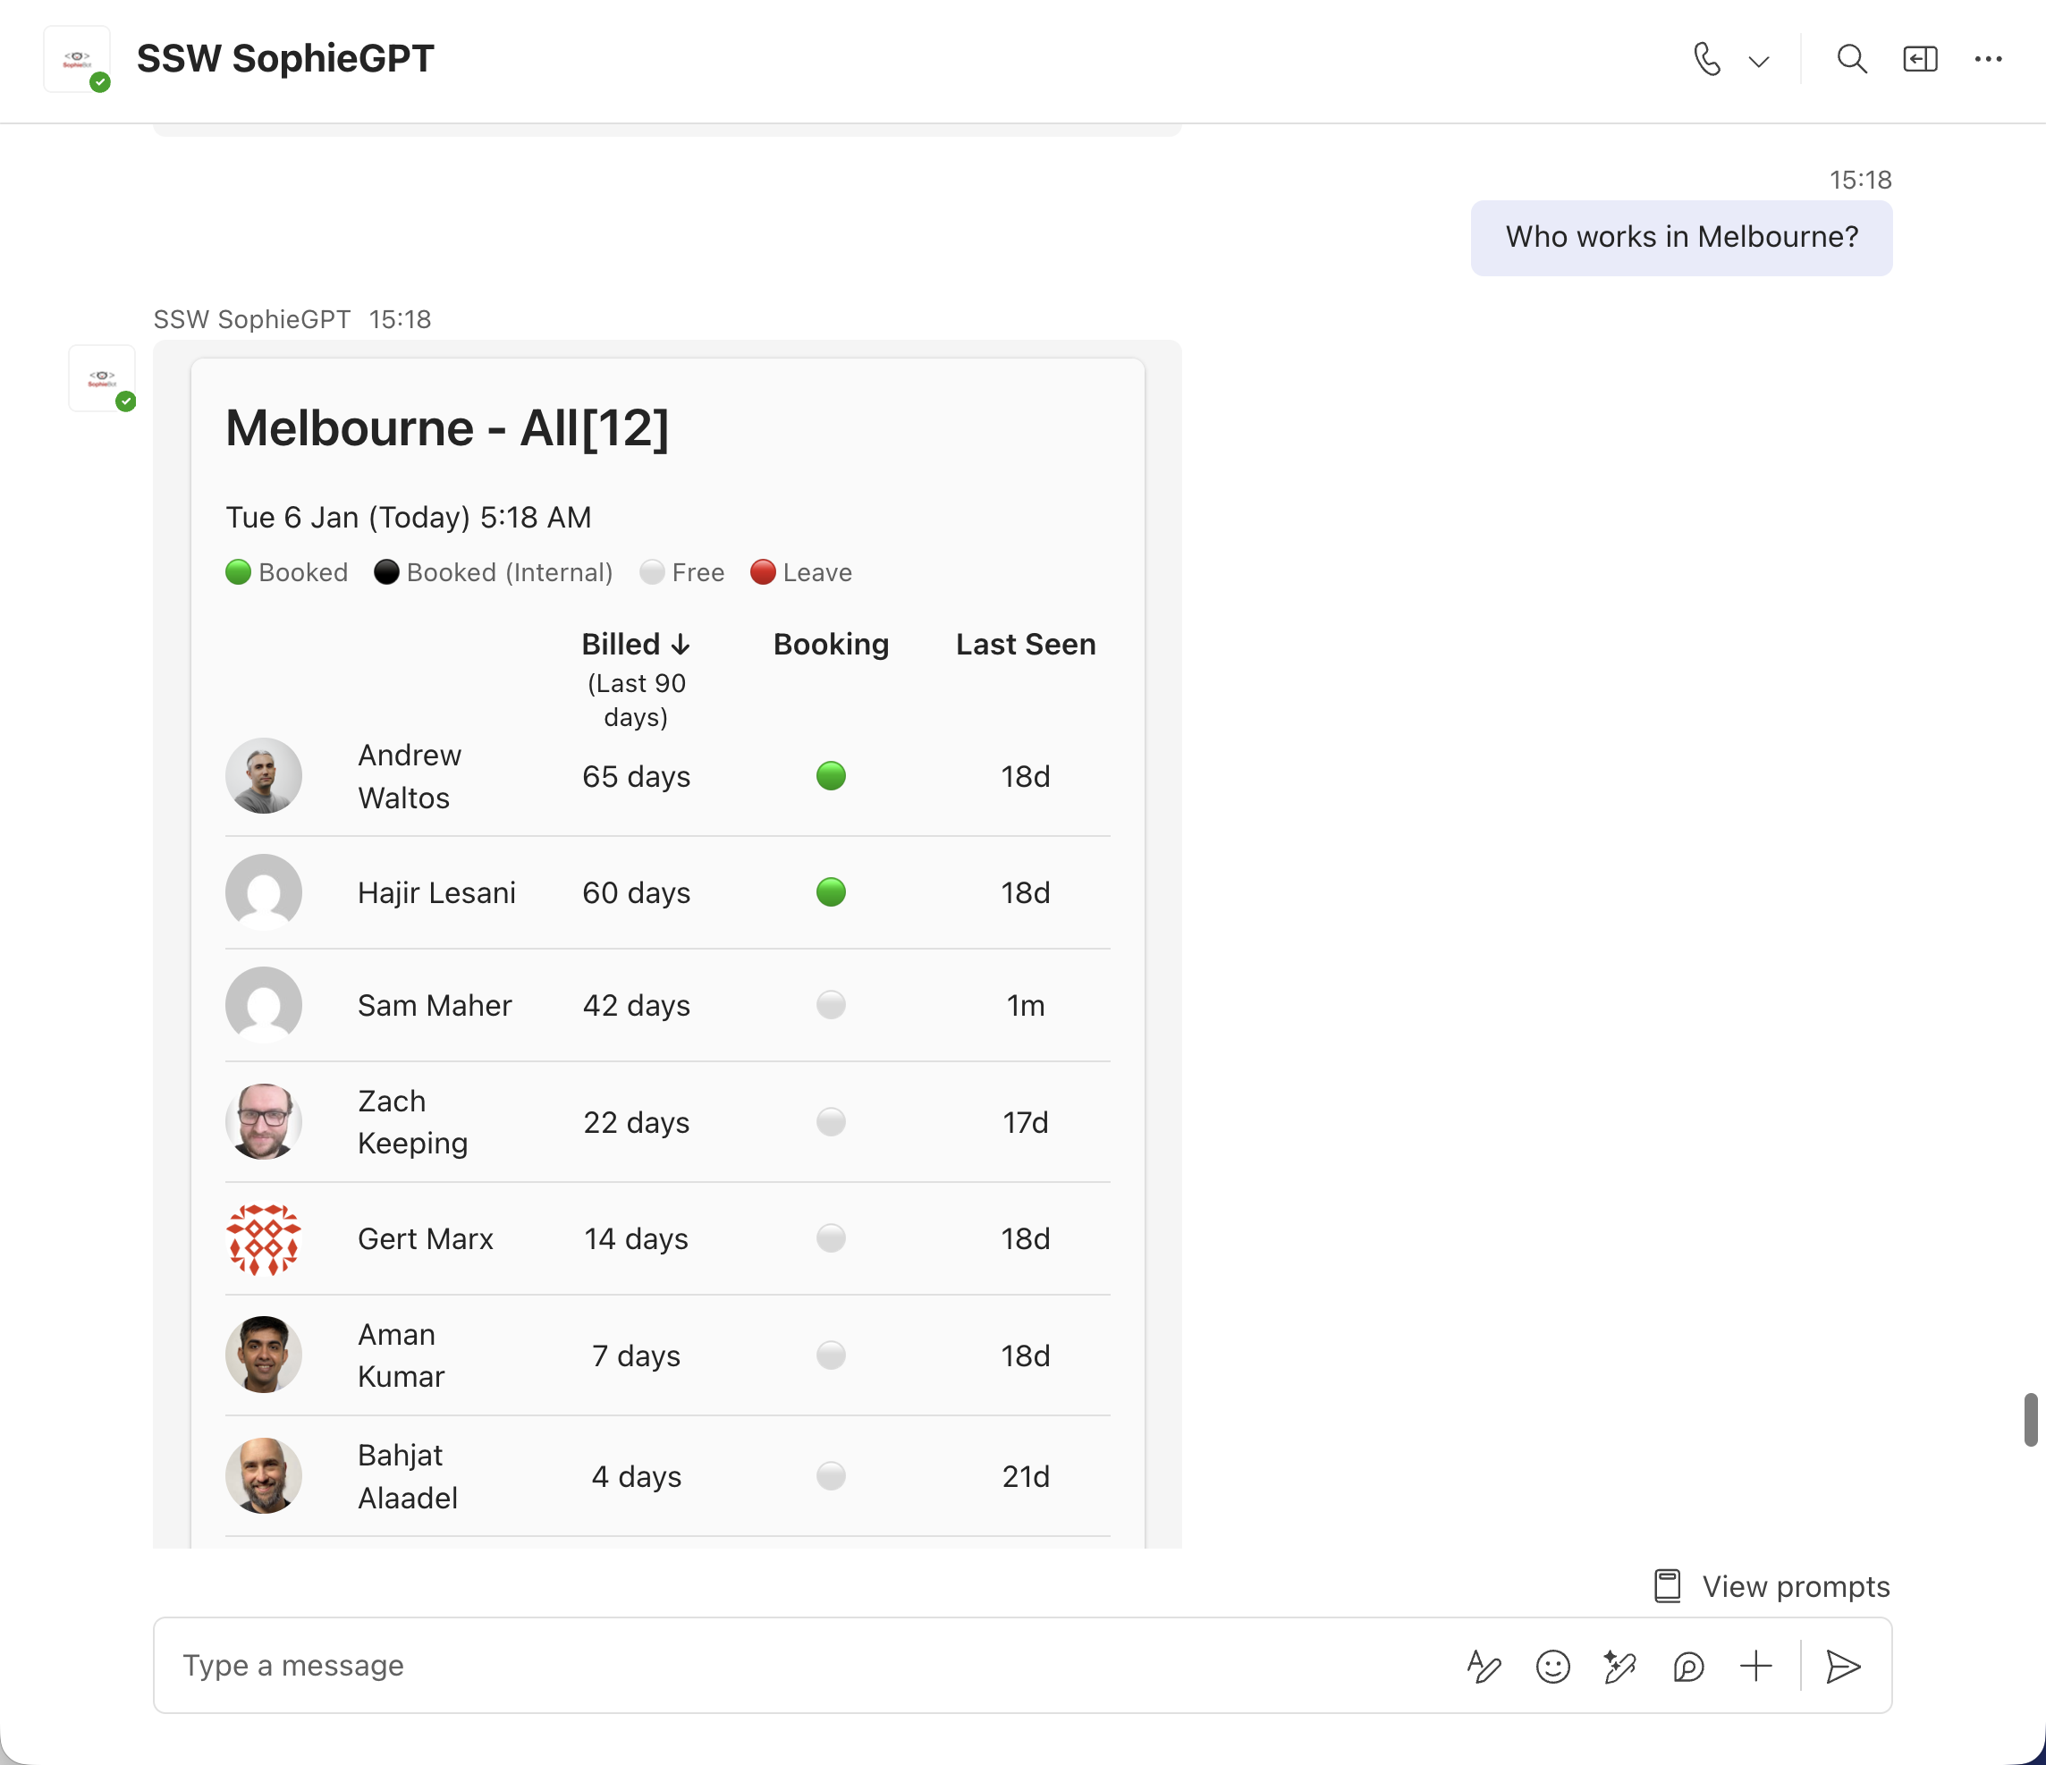Click Andrew Waltos's green booking status dot

pos(831,776)
